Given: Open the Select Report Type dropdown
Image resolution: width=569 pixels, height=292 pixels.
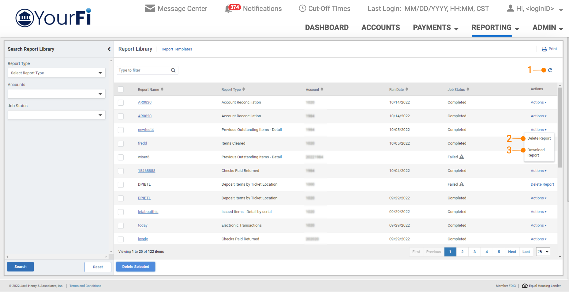Looking at the screenshot, I should 56,73.
